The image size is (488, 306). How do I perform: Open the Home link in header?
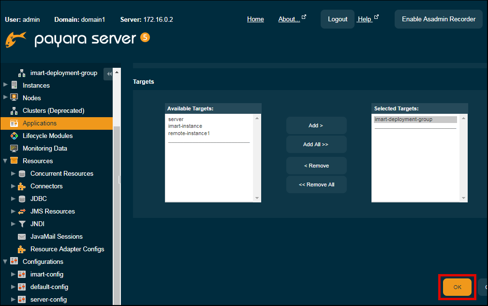pyautogui.click(x=255, y=19)
